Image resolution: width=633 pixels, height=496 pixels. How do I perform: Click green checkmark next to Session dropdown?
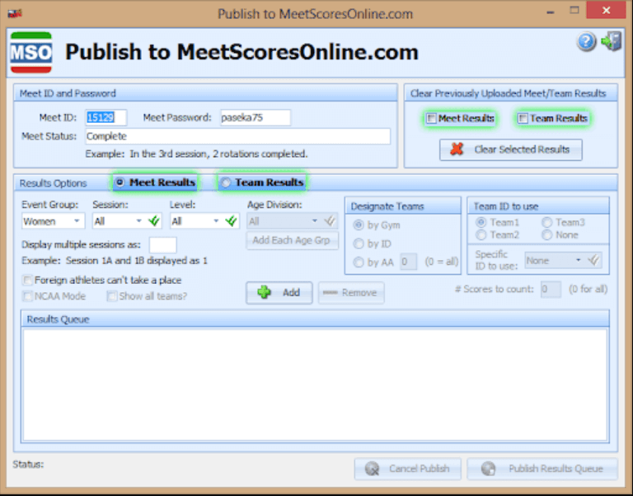point(154,220)
